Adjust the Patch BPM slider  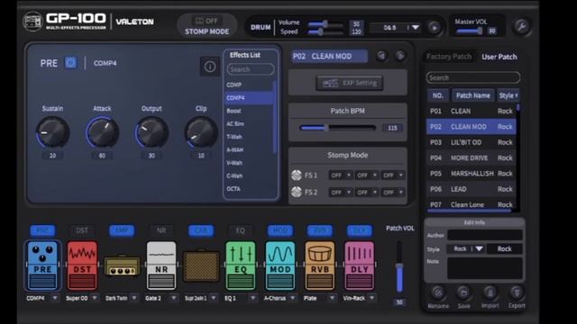coord(338,128)
